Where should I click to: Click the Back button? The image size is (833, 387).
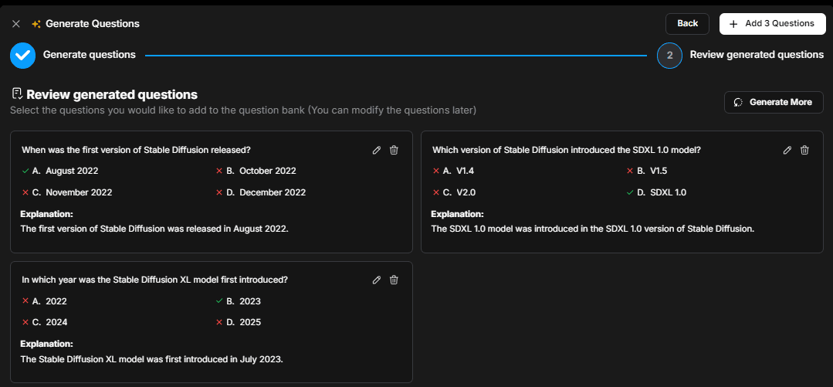pyautogui.click(x=687, y=23)
